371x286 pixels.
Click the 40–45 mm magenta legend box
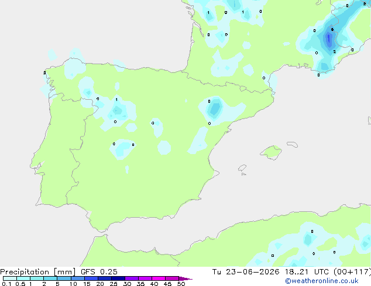point(159,278)
